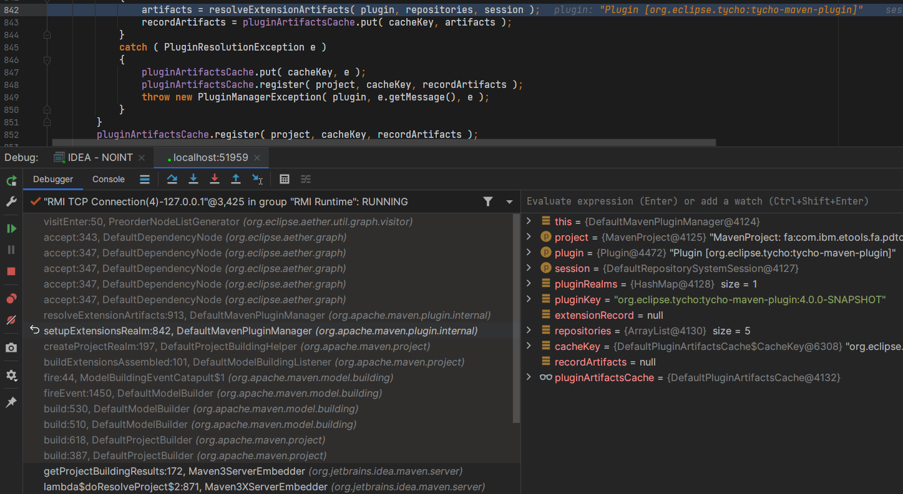This screenshot has height=494, width=903.
Task: Expand the 'cacheKey' variable node
Action: coord(529,346)
